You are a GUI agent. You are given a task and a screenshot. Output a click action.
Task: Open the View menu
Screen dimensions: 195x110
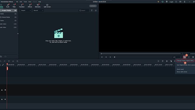click(30, 2)
